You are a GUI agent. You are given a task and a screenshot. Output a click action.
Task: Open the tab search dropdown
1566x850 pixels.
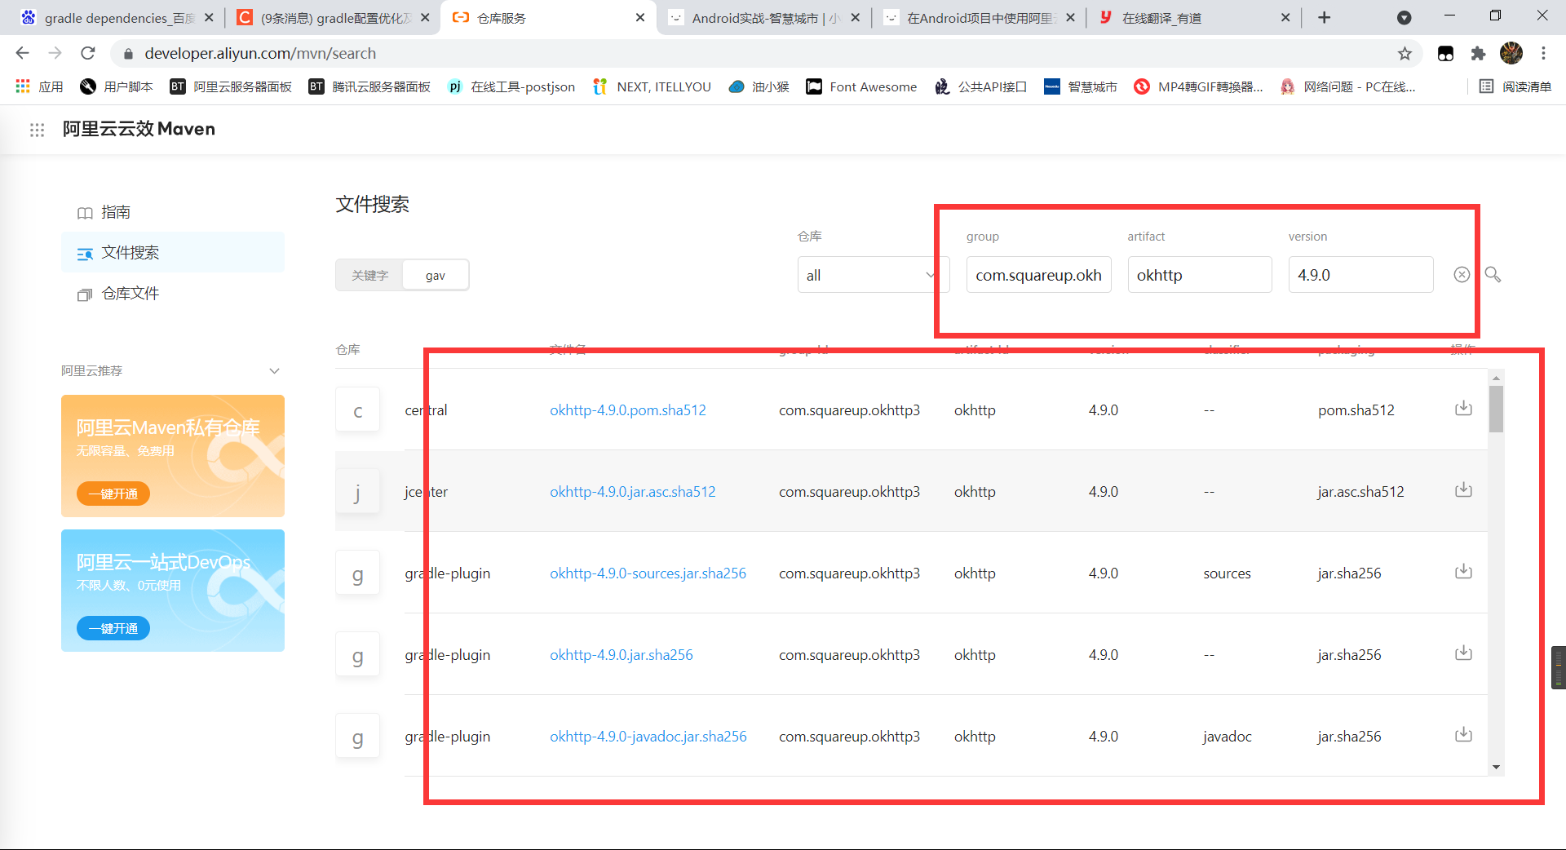(1404, 18)
